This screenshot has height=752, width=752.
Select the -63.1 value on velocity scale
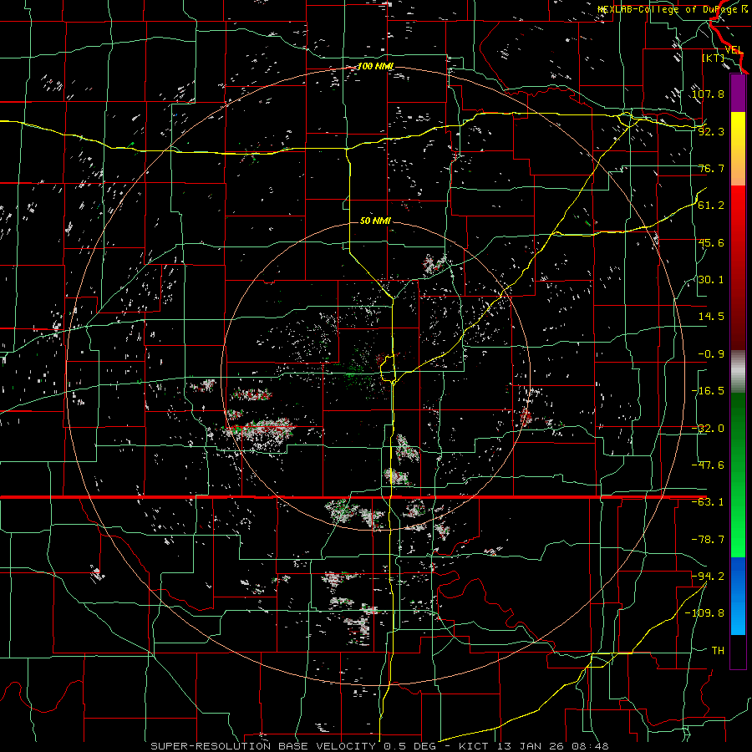click(x=708, y=501)
